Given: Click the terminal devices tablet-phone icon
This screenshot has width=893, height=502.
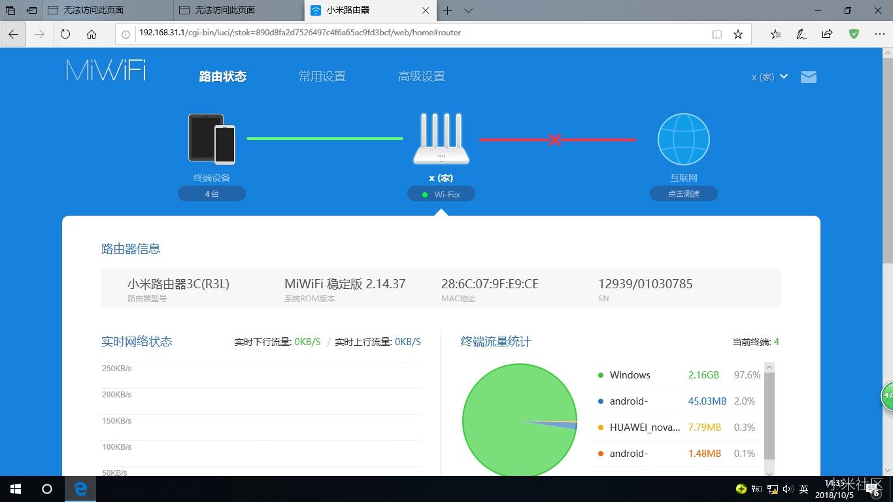Looking at the screenshot, I should (x=212, y=139).
